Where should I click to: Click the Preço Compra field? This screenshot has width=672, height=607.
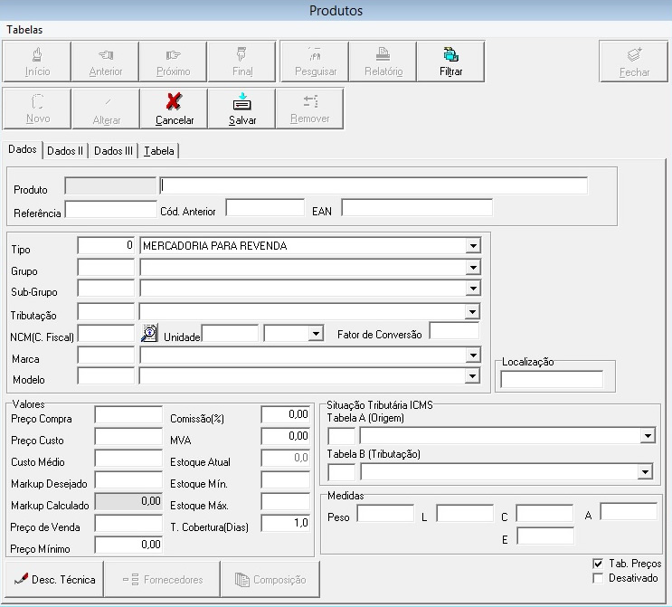tap(128, 414)
